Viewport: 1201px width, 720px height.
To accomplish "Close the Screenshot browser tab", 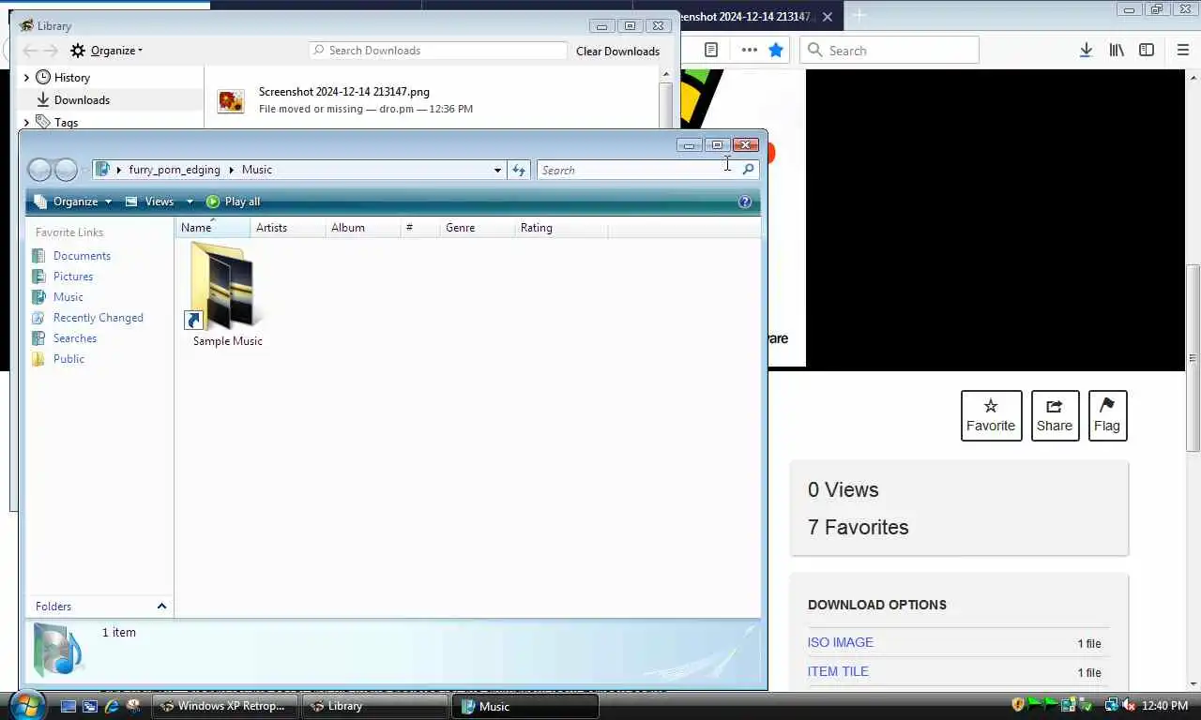I will 828,17.
